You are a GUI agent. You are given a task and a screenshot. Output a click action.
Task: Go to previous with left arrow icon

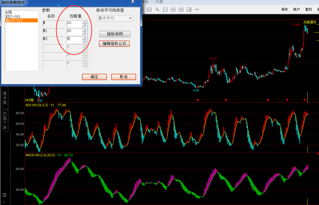173,9
